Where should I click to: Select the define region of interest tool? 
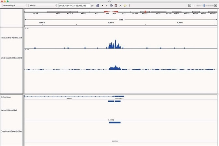click(116, 6)
